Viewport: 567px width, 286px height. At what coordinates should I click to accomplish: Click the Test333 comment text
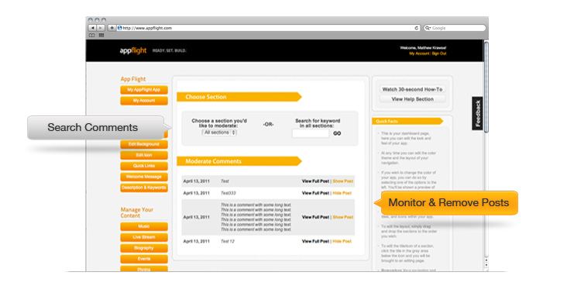tap(229, 193)
